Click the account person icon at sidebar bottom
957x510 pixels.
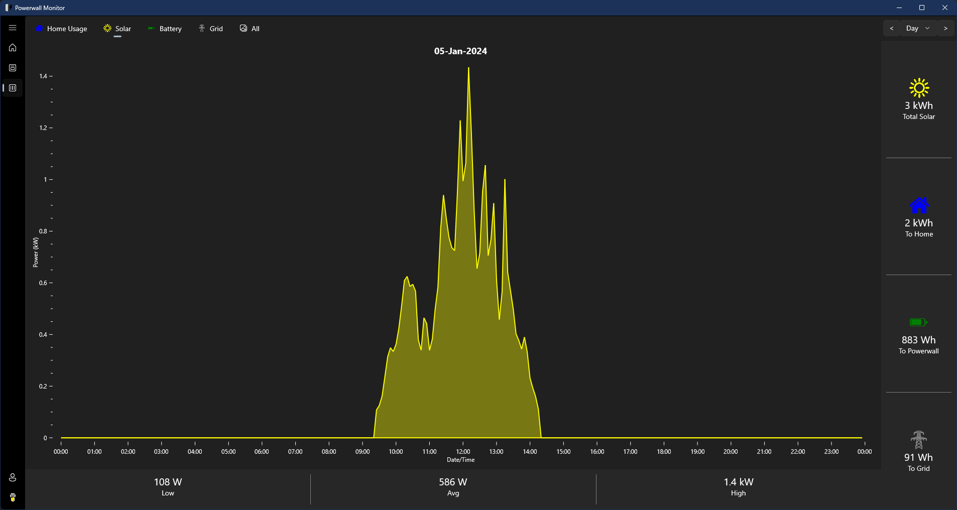pos(12,477)
